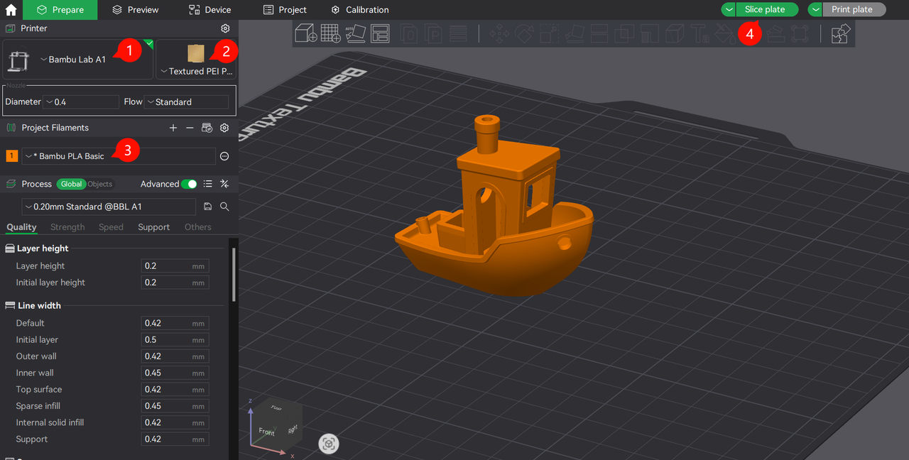This screenshot has width=909, height=460.
Task: Click the Home icon
Action: pyautogui.click(x=11, y=10)
